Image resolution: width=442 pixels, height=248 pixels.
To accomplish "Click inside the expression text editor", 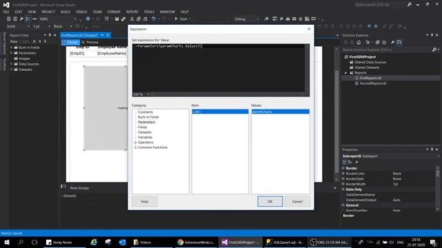I will (218, 68).
